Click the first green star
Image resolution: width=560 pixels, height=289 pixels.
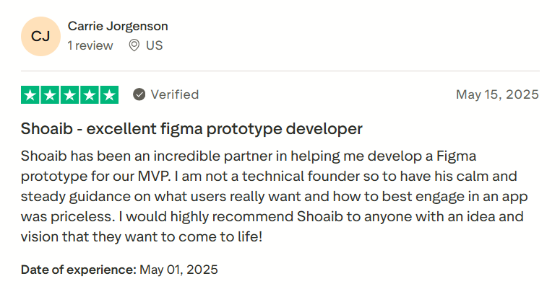tap(30, 95)
